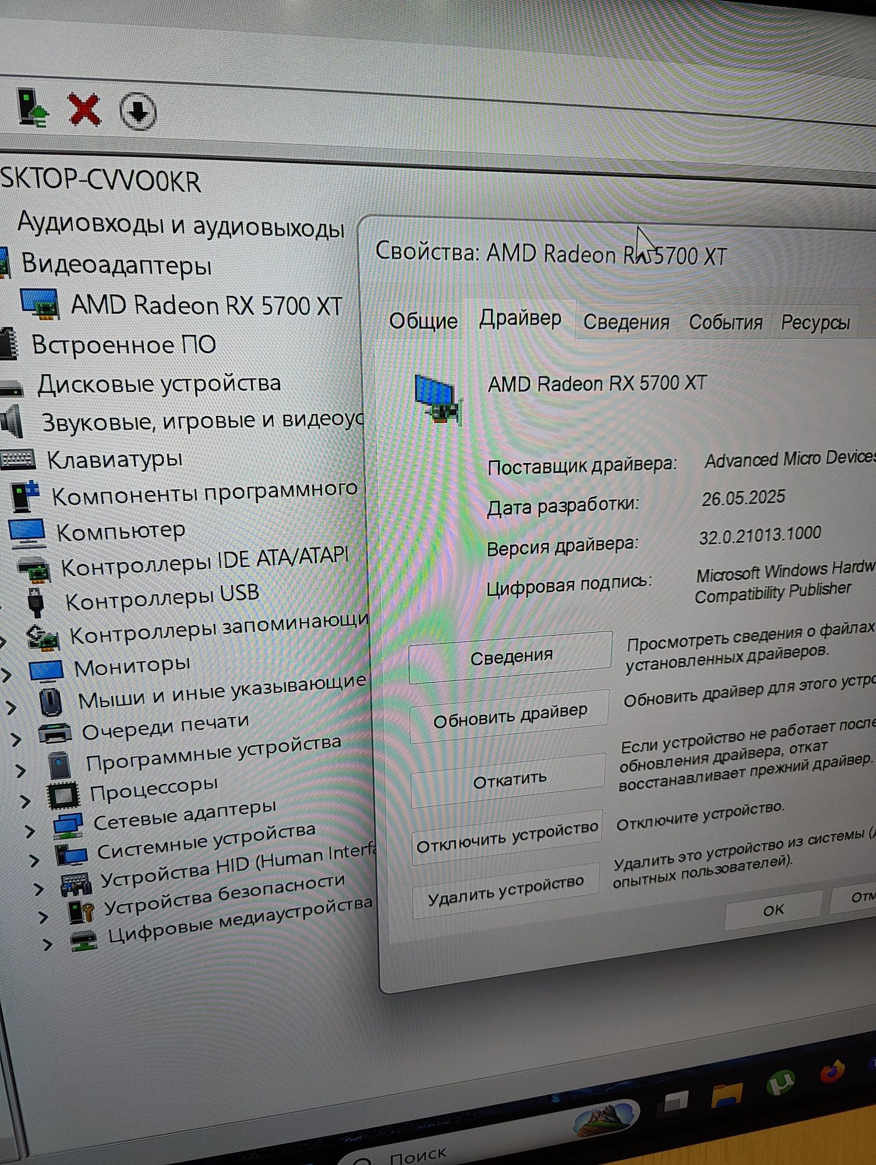Switch to the Общие tab
The width and height of the screenshot is (876, 1165).
pos(423,320)
